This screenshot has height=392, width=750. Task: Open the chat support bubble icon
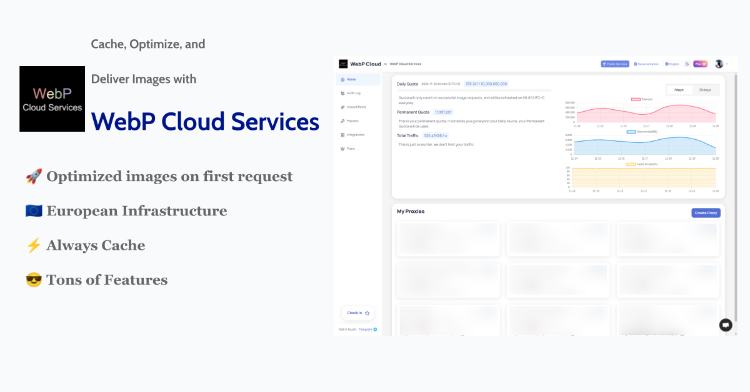(725, 325)
